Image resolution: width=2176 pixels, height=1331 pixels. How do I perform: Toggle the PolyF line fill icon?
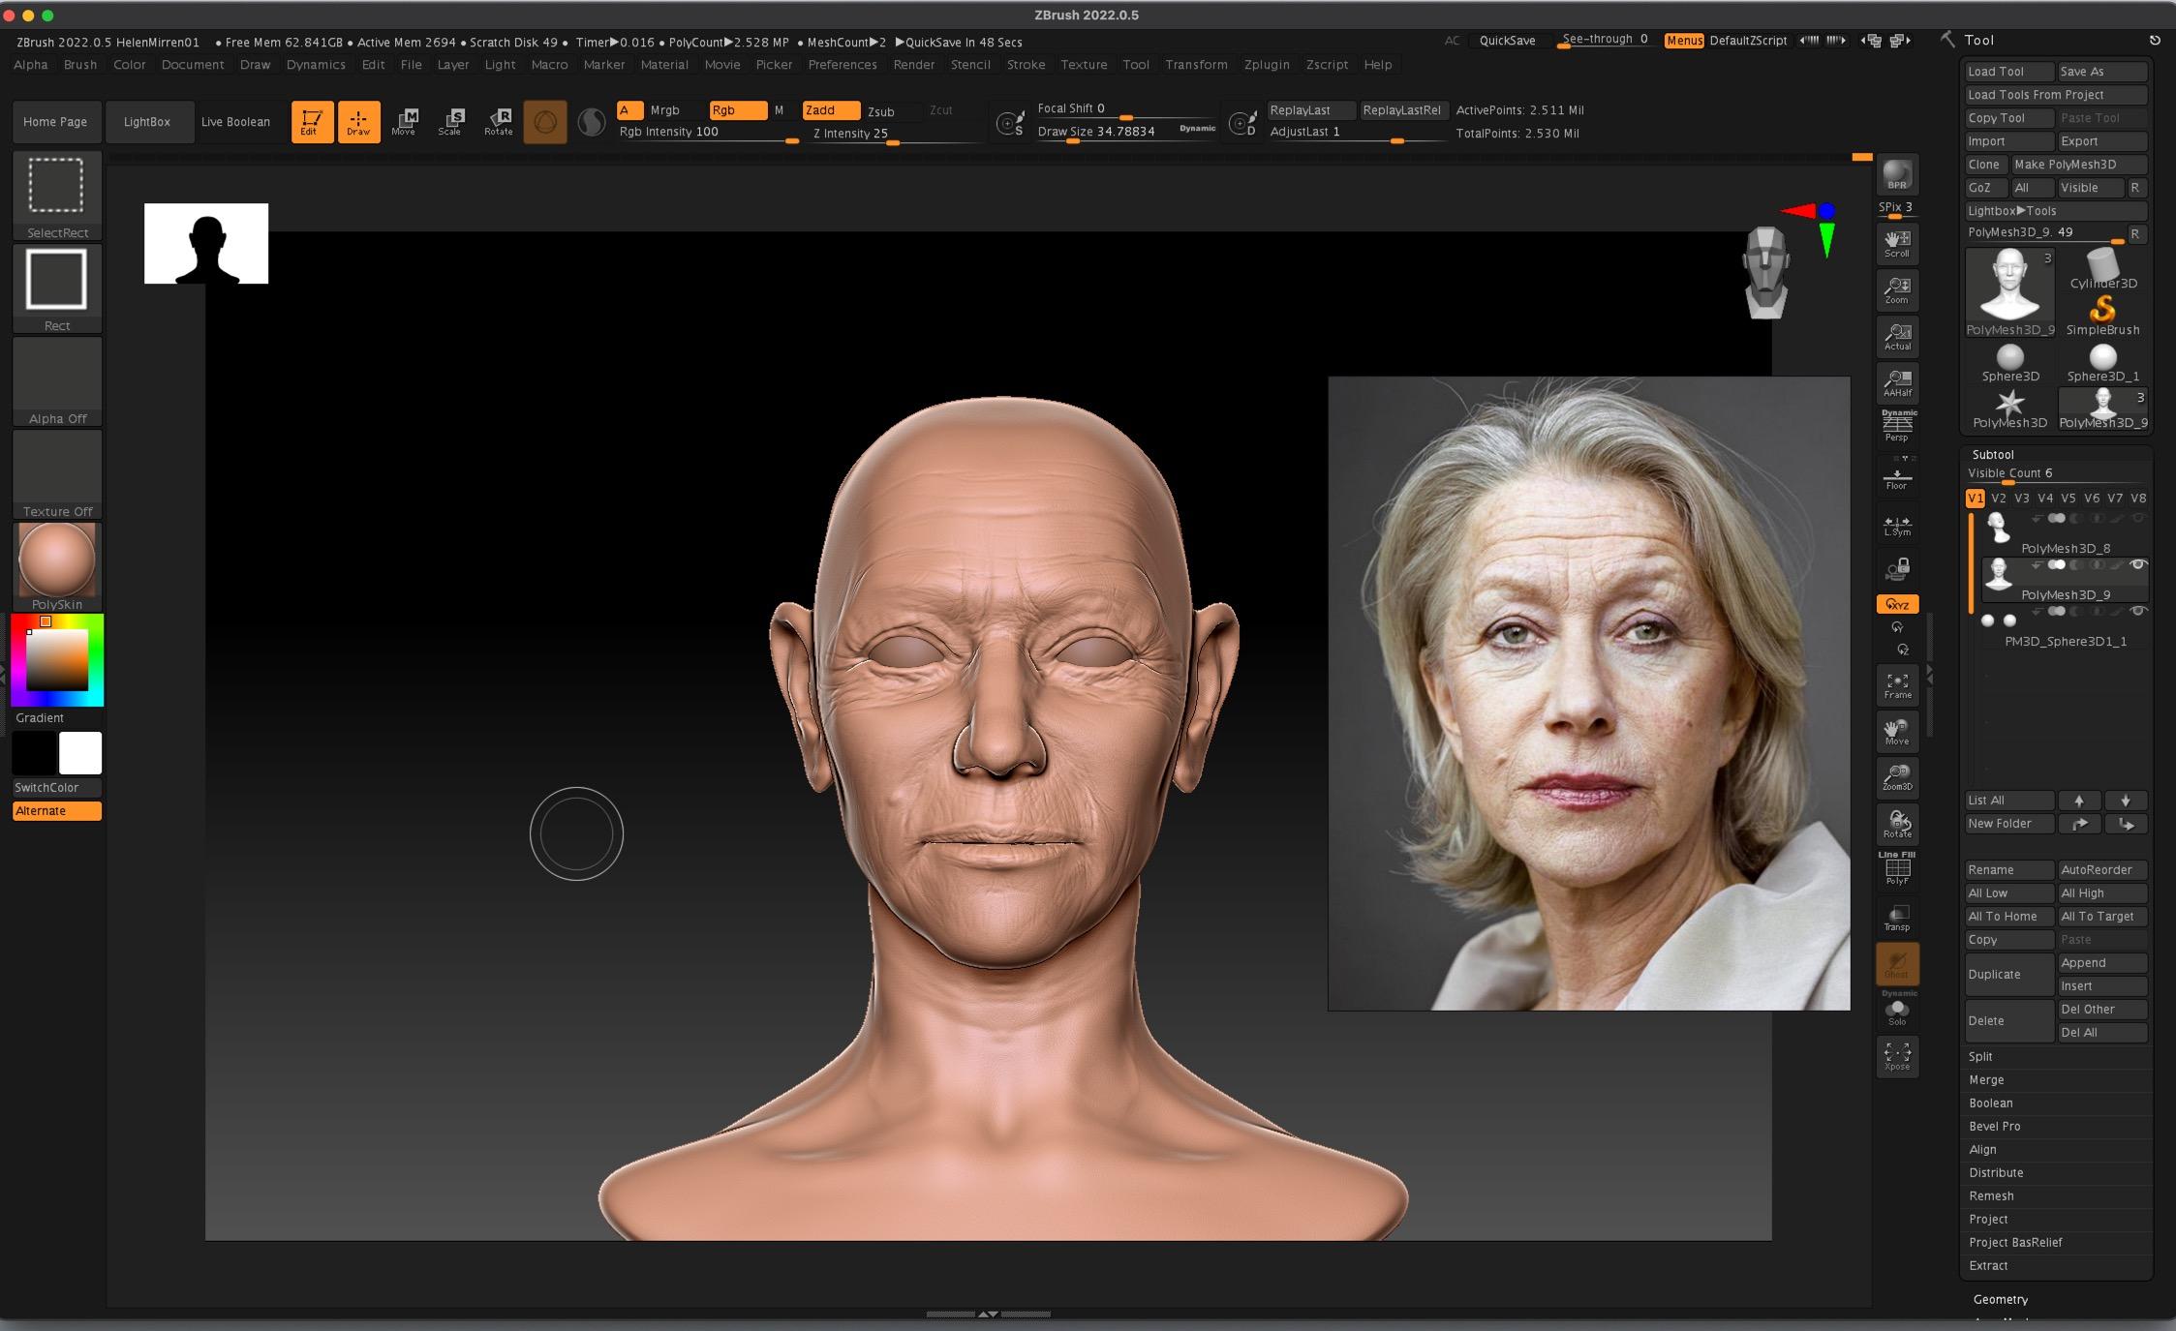tap(1896, 869)
